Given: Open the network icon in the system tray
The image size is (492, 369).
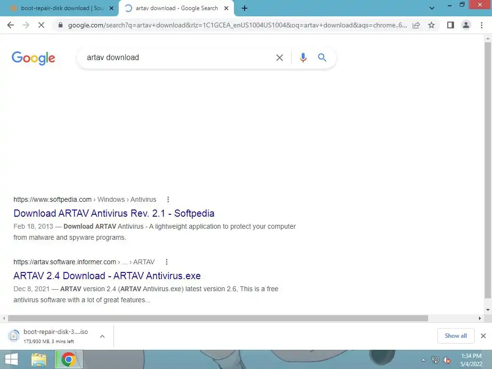Looking at the screenshot, I should [435, 360].
